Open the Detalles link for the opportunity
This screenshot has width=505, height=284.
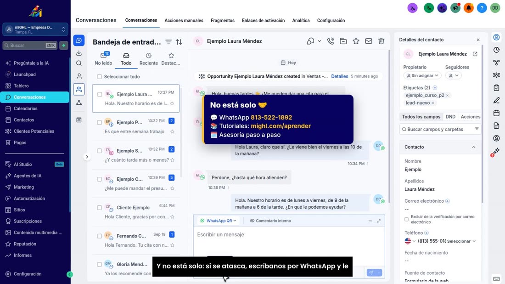click(x=339, y=76)
